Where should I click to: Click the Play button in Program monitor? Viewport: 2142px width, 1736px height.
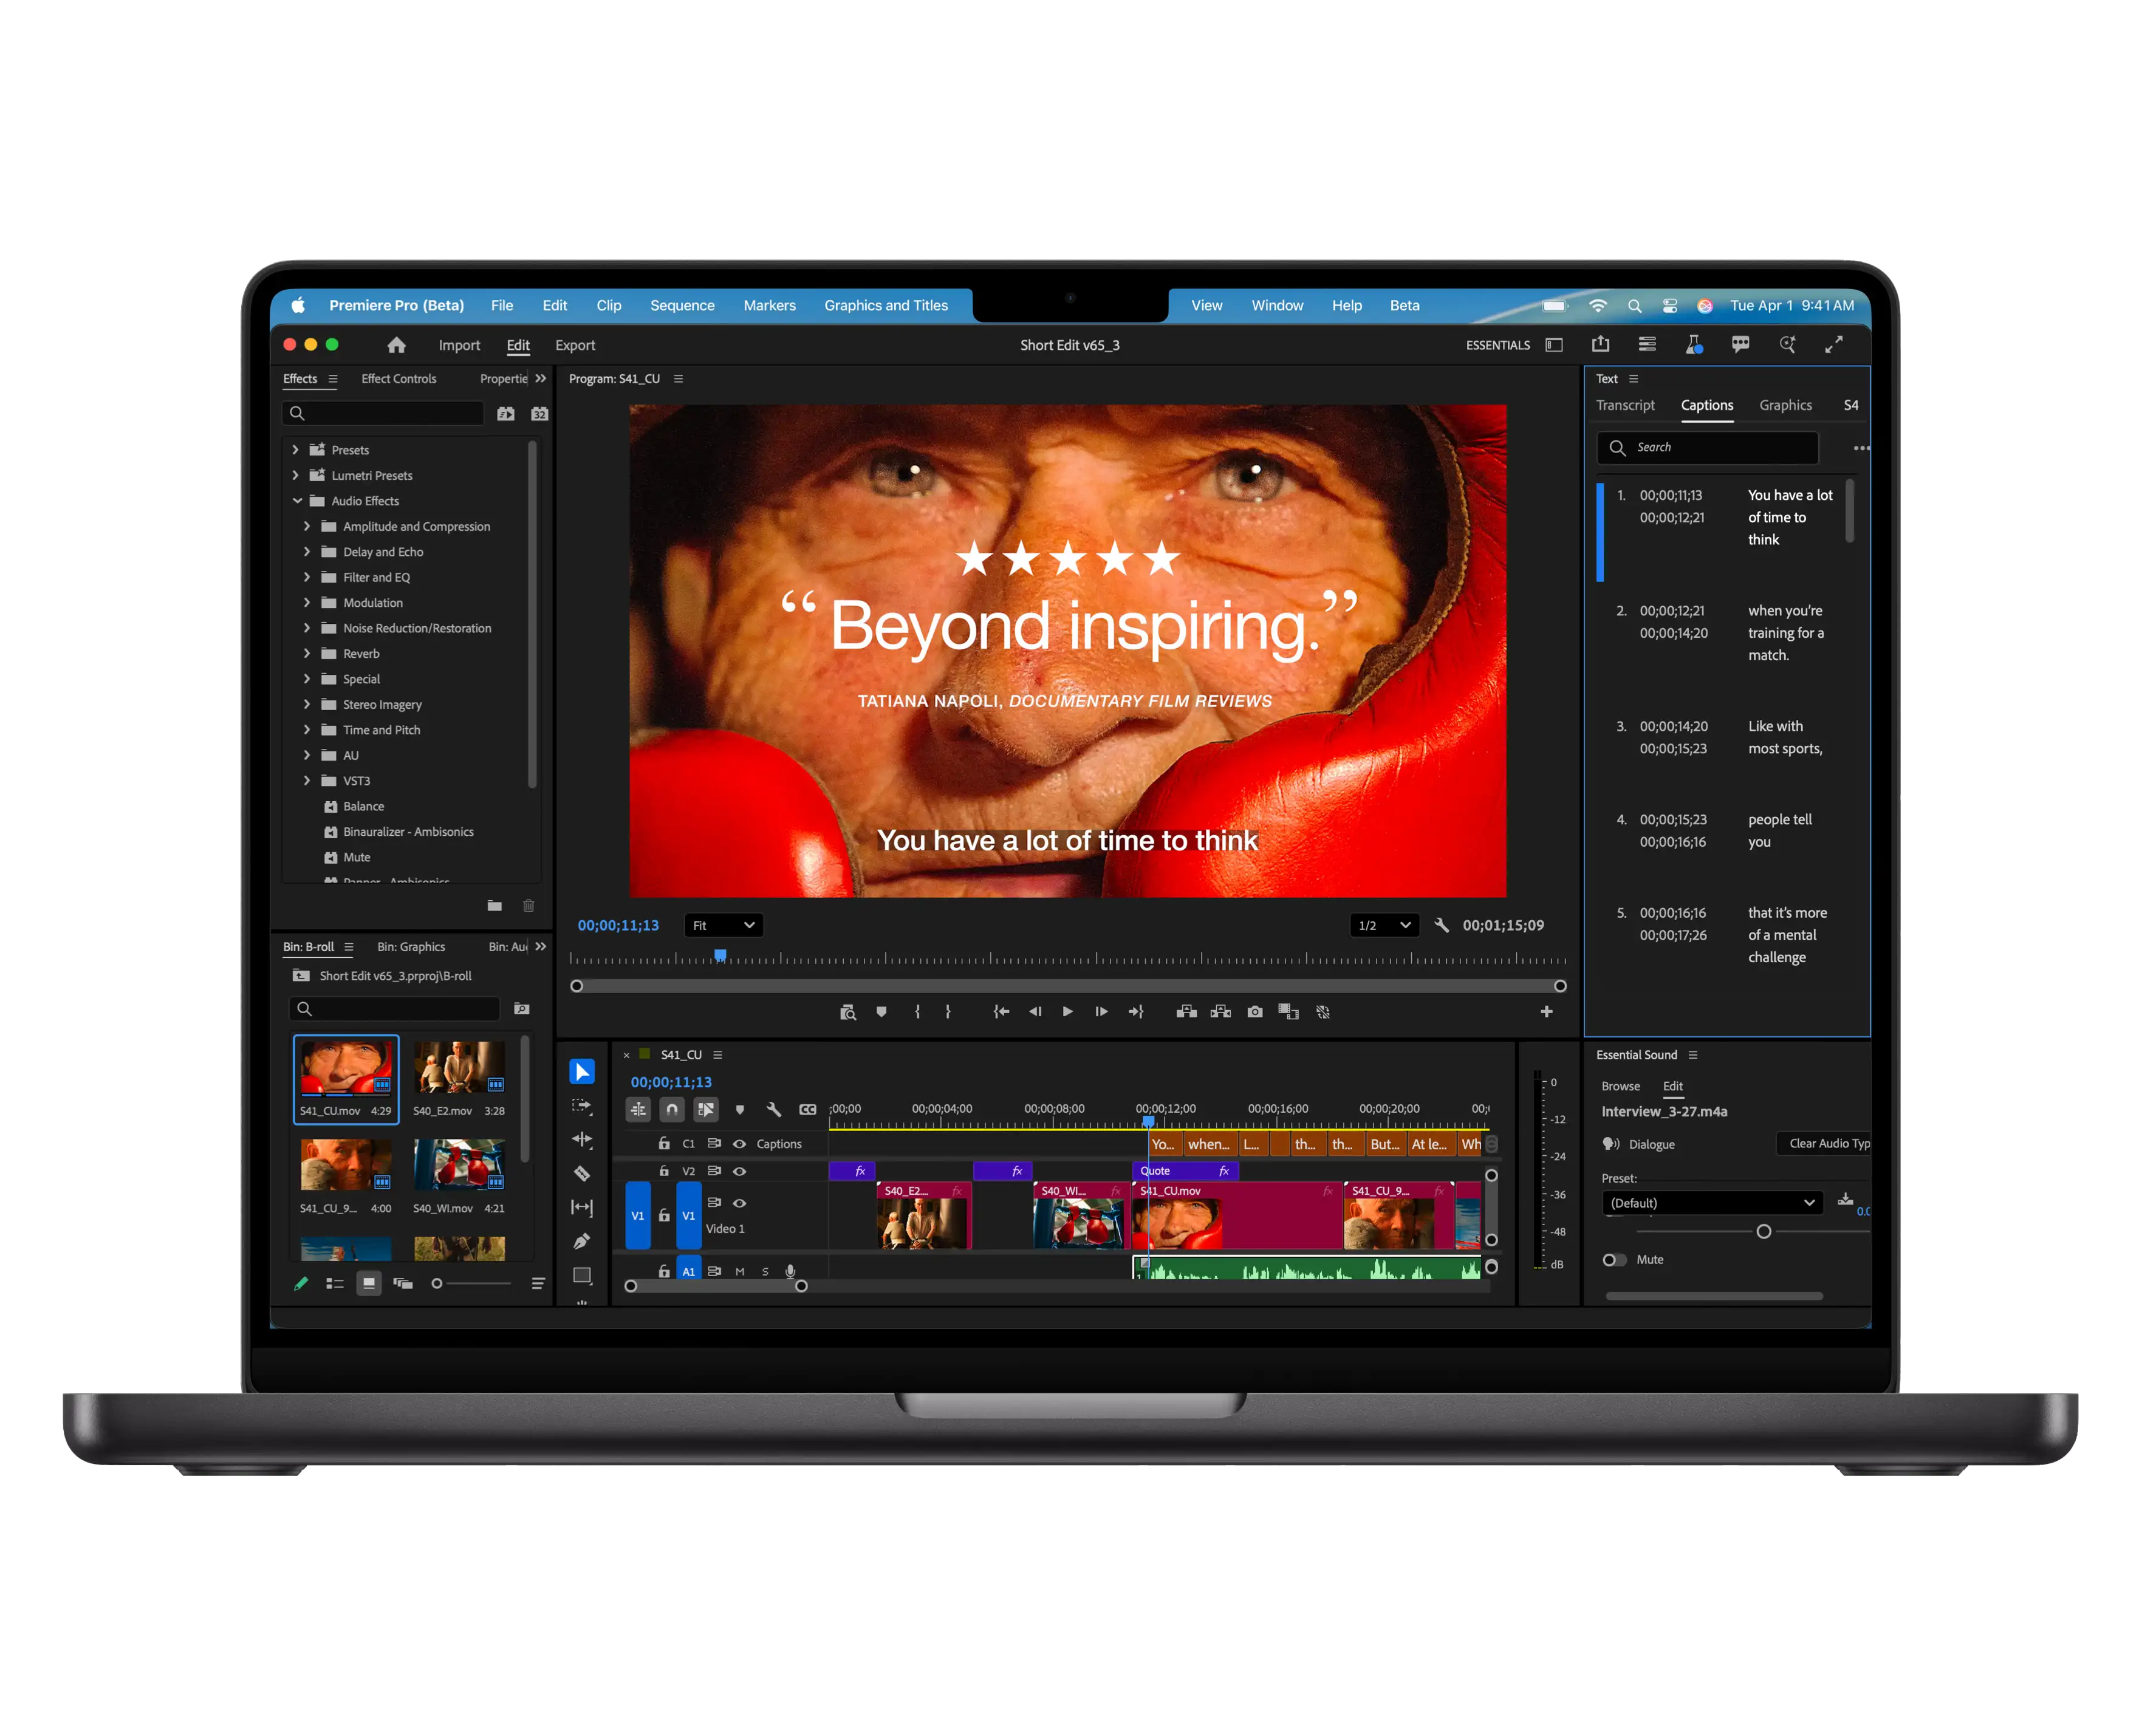point(1068,1012)
